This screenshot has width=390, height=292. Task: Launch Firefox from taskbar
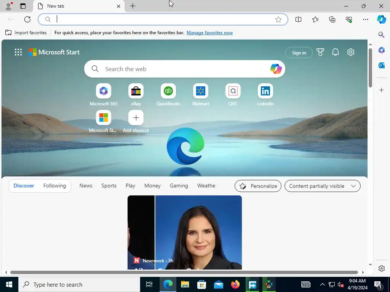(x=235, y=284)
